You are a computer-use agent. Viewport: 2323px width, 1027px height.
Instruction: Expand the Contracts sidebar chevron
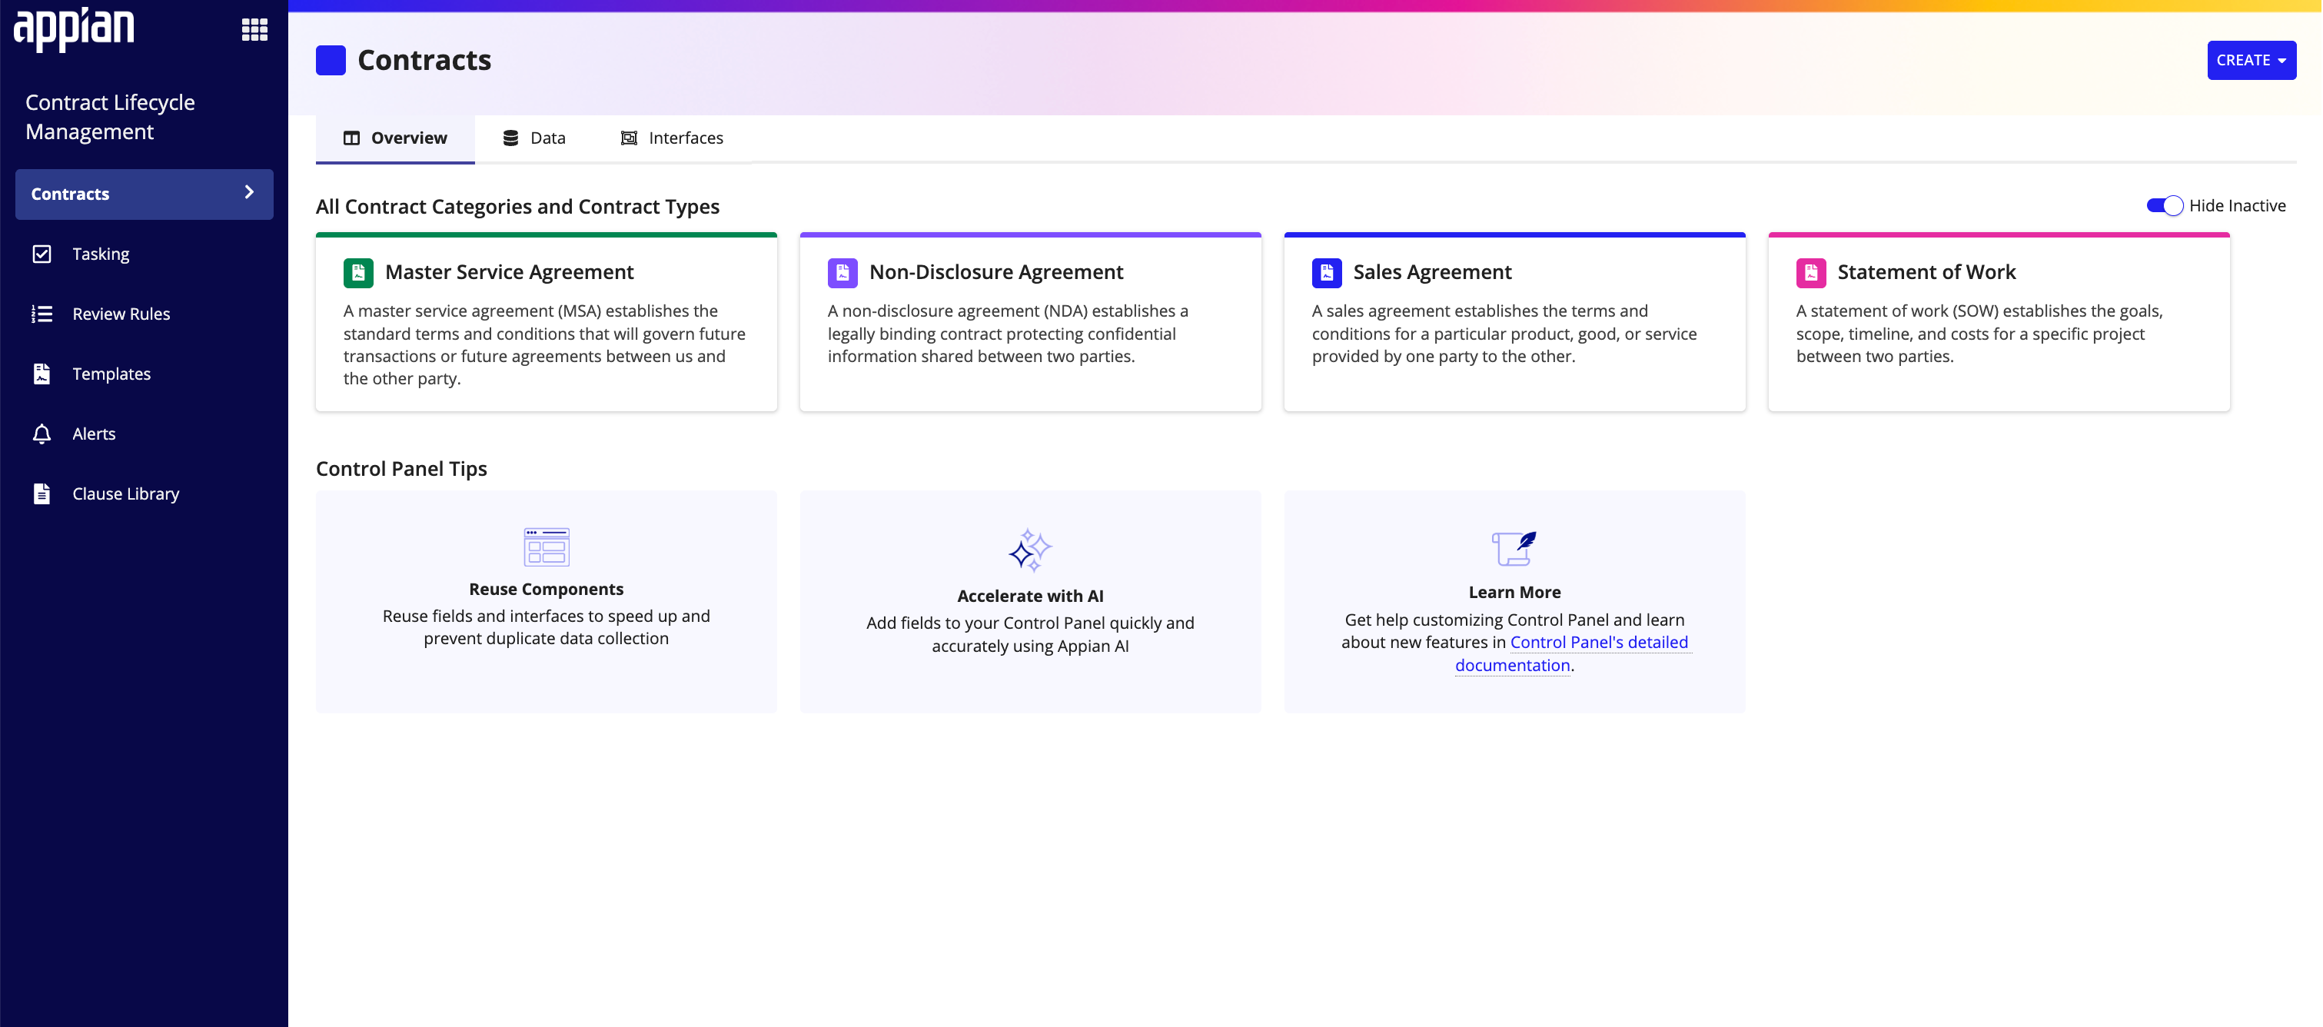click(x=249, y=193)
